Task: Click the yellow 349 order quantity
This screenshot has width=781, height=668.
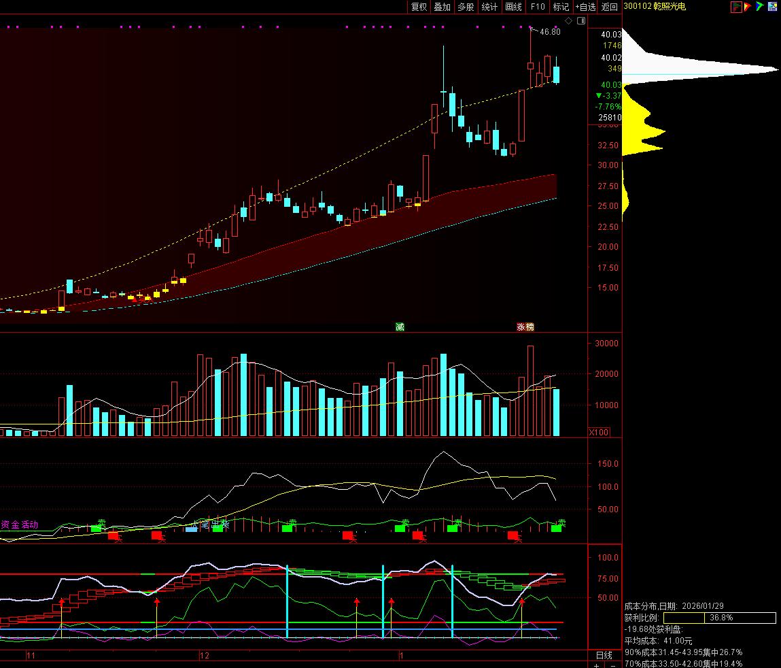Action: coord(614,68)
